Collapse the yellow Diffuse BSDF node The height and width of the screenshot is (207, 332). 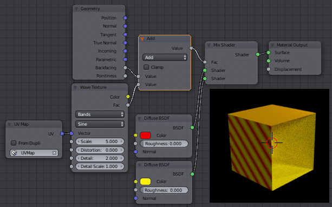click(x=139, y=165)
